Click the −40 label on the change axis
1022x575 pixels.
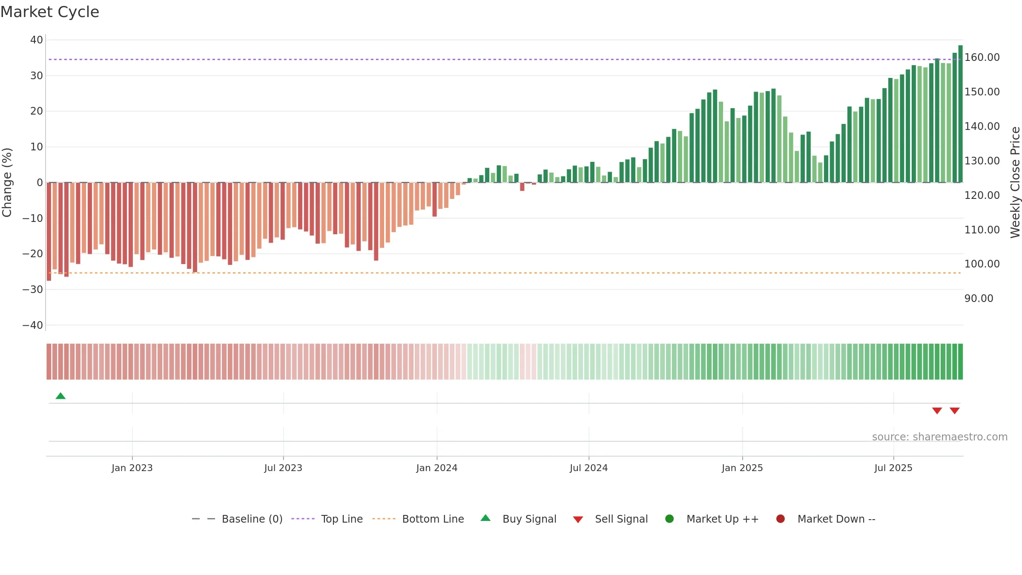(x=33, y=325)
